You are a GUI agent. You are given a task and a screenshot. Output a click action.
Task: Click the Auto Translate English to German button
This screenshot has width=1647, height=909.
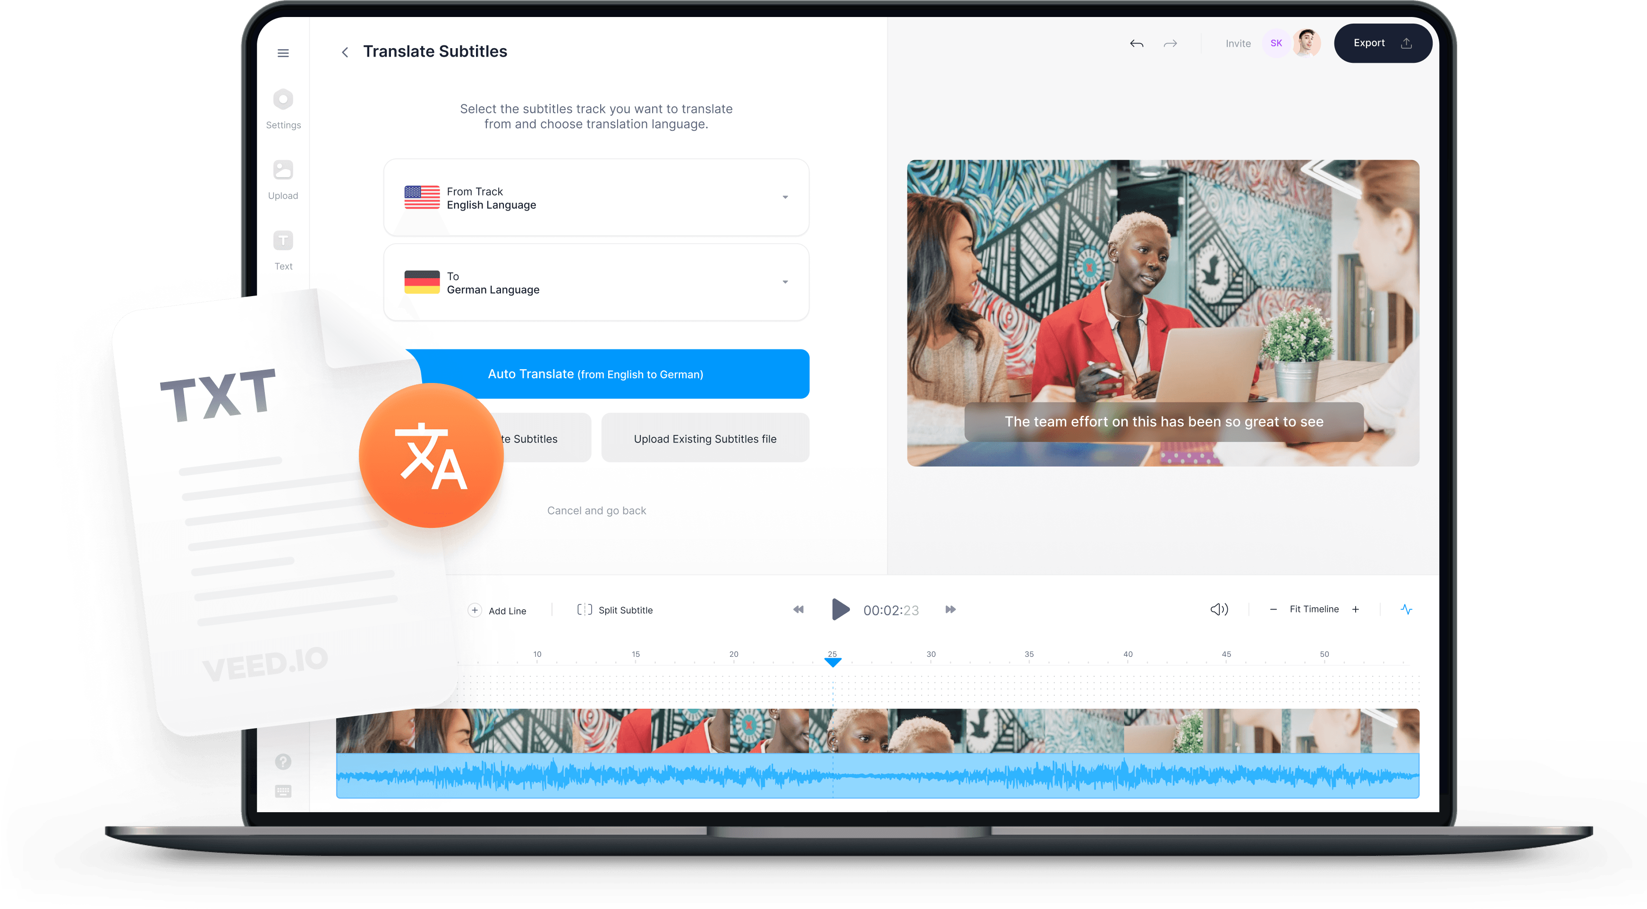click(596, 373)
